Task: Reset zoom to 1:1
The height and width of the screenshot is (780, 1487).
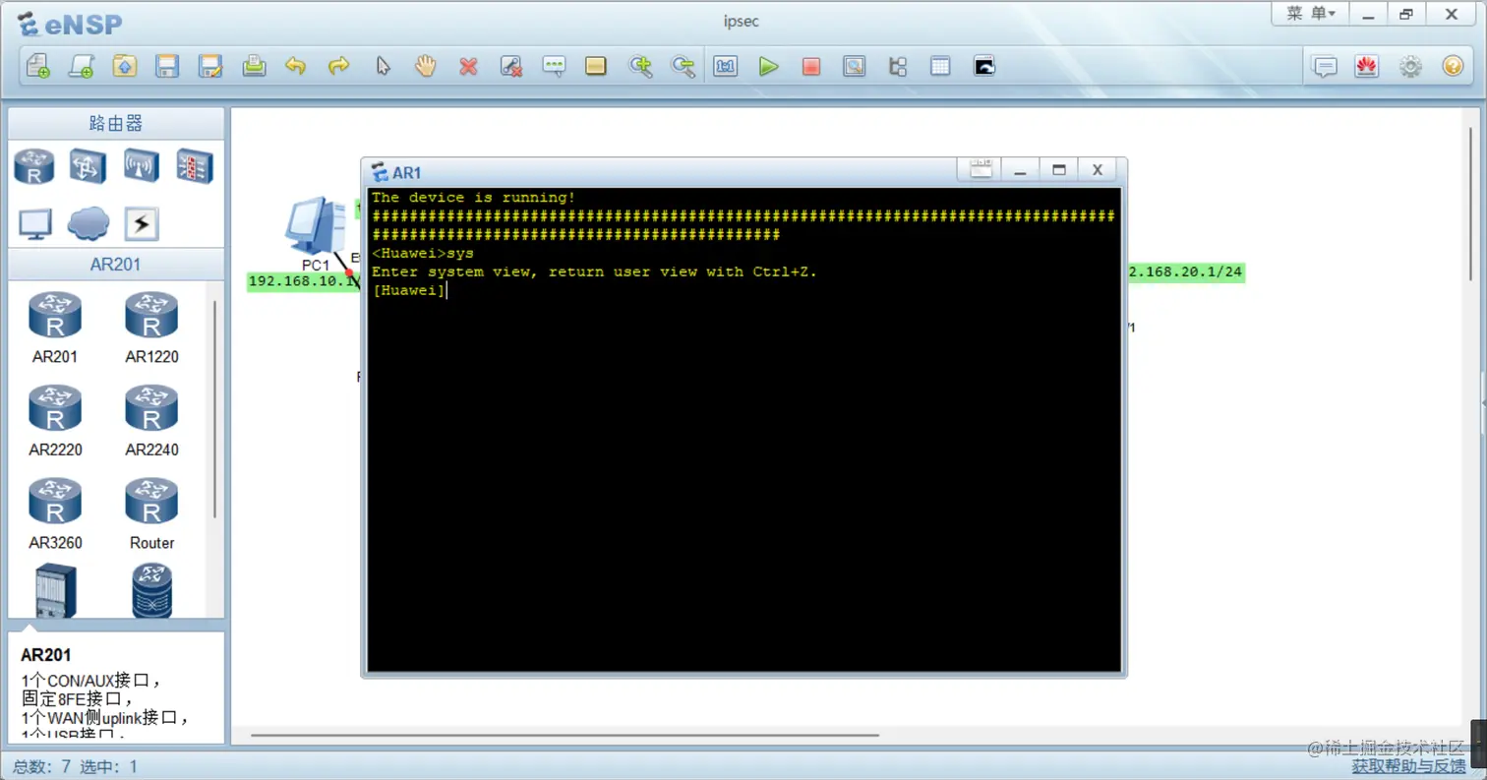Action: coord(726,66)
